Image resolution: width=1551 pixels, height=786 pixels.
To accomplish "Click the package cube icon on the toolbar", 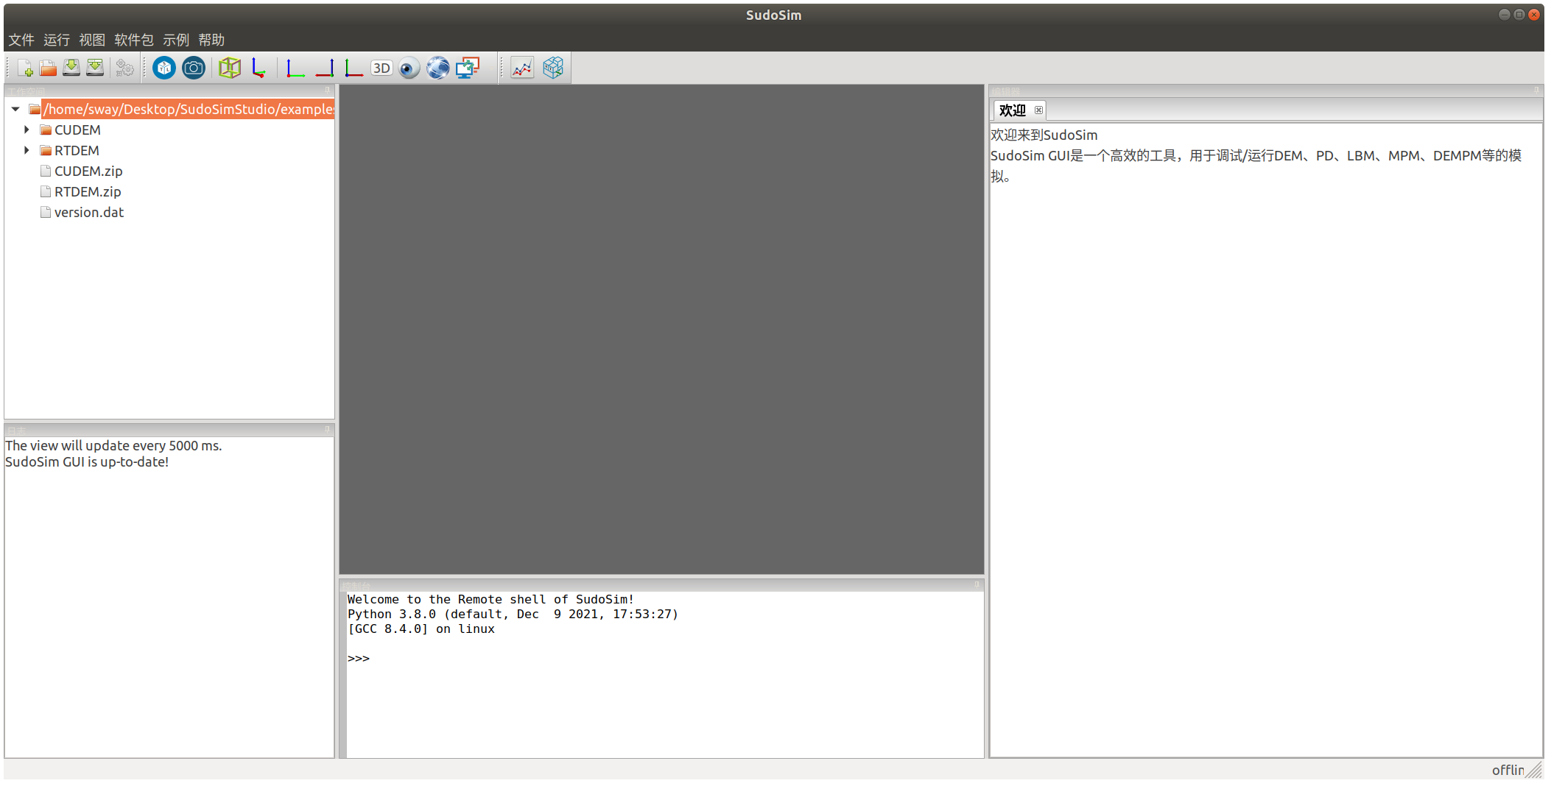I will point(553,67).
